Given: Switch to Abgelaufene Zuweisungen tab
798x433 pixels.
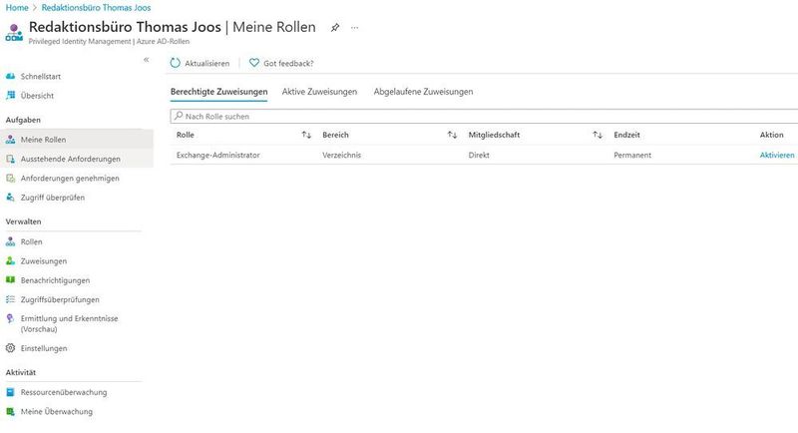Looking at the screenshot, I should click(423, 92).
